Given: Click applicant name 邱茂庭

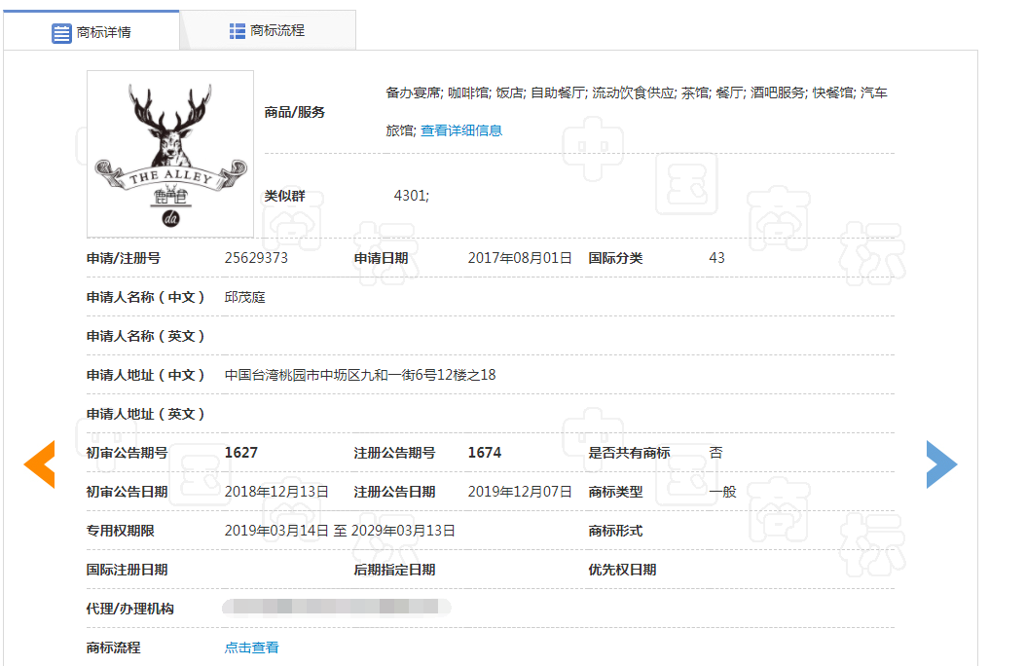Looking at the screenshot, I should (244, 297).
